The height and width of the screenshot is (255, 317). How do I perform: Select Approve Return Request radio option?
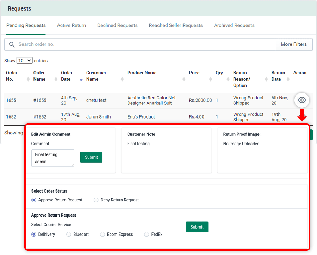click(34, 200)
